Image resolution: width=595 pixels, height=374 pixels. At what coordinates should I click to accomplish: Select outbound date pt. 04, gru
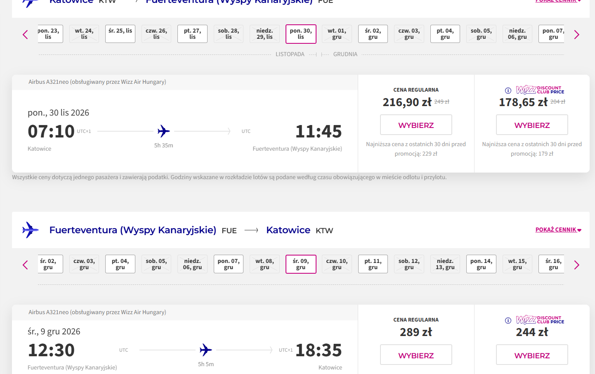pyautogui.click(x=445, y=34)
